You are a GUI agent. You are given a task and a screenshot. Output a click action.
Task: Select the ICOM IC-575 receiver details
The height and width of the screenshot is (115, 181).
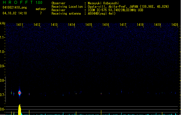tap(115, 10)
